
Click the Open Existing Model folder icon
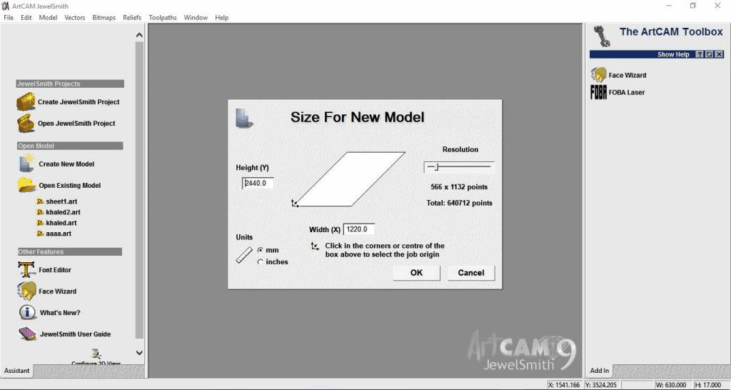pyautogui.click(x=26, y=185)
